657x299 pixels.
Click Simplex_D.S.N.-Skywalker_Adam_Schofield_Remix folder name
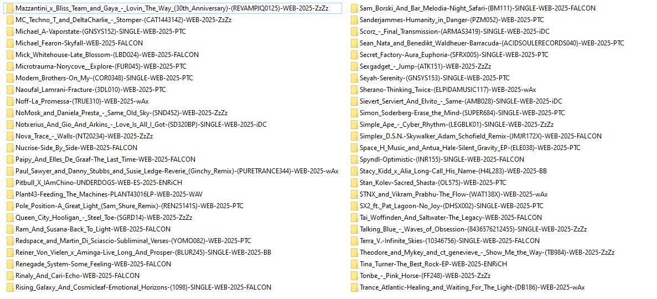(x=480, y=136)
